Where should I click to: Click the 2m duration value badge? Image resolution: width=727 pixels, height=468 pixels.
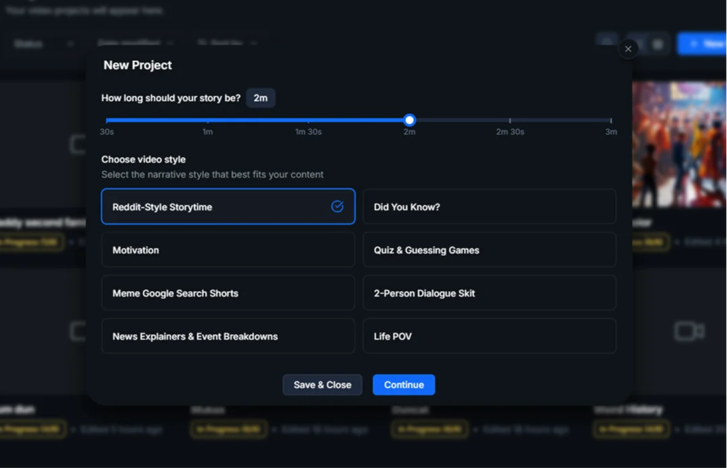260,98
